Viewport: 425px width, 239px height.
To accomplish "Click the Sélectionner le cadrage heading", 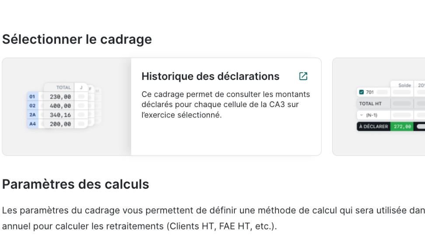I will [77, 39].
